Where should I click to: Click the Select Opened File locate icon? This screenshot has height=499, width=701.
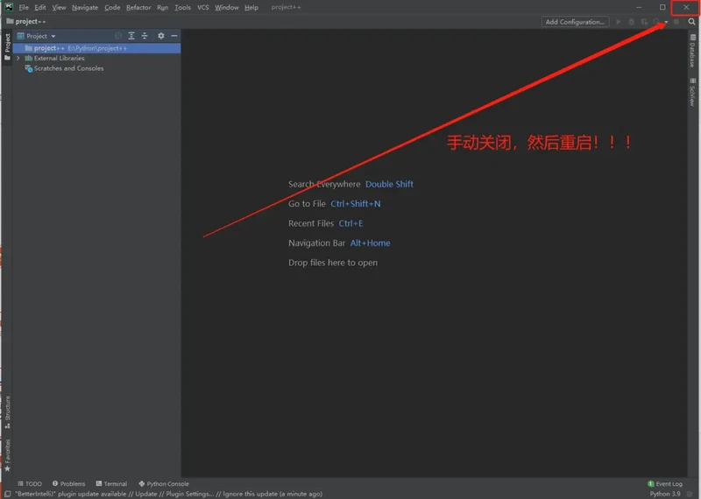coord(118,36)
